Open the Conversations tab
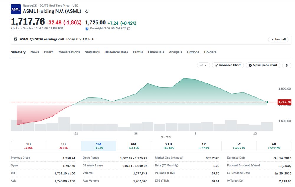 coord(69,52)
